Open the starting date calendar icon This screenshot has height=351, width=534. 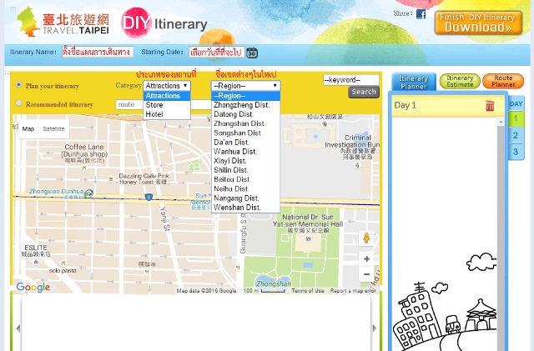coord(252,53)
